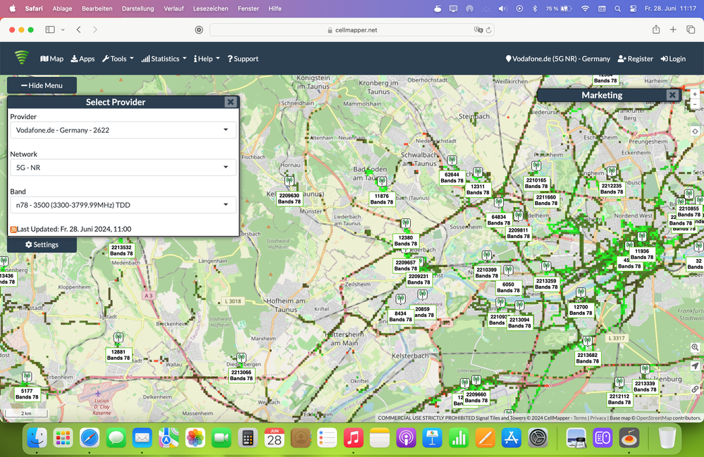Viewport: 704px width, 457px height.
Task: Zoom in with the map plus button
Action: click(x=695, y=94)
